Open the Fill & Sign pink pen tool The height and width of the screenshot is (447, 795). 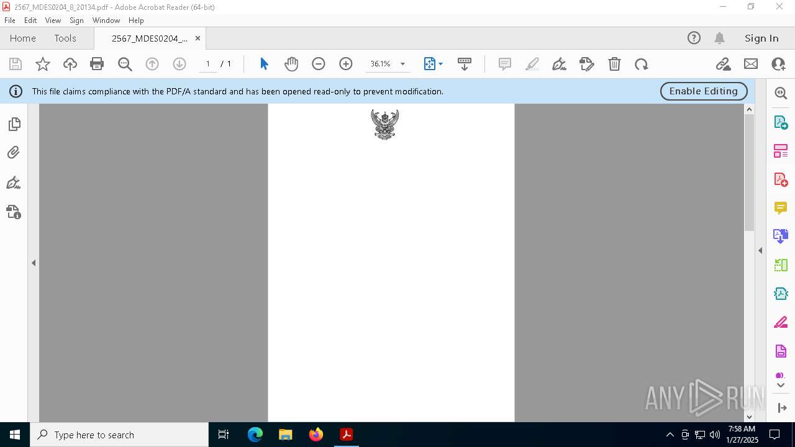(781, 322)
